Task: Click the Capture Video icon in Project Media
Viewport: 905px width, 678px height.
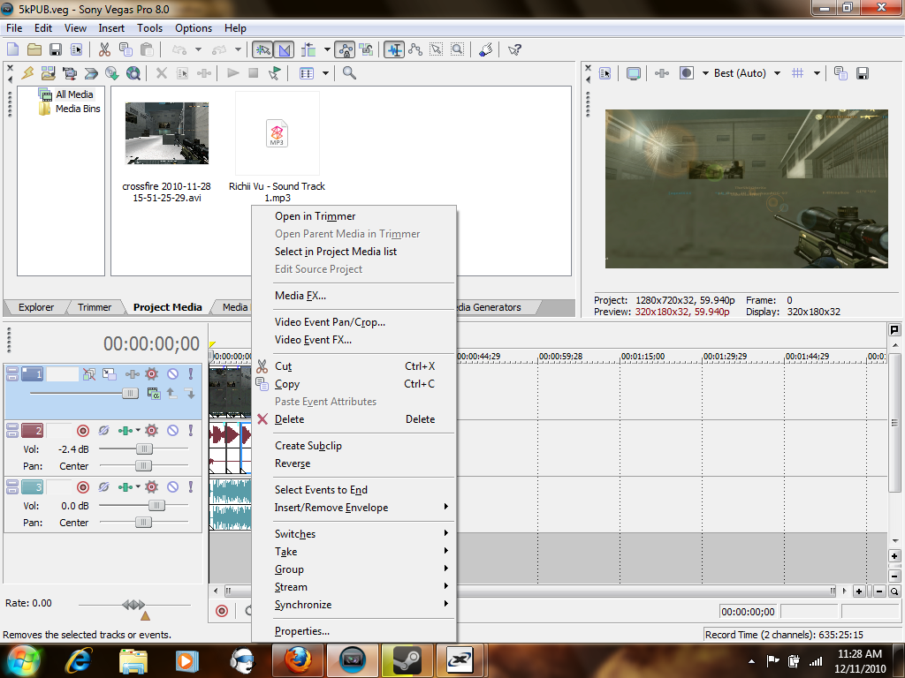Action: pyautogui.click(x=69, y=73)
